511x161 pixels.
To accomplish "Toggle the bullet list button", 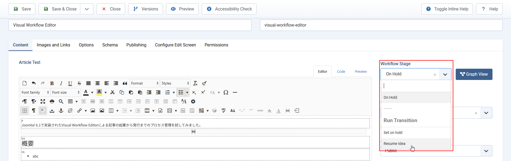I will tap(181, 93).
